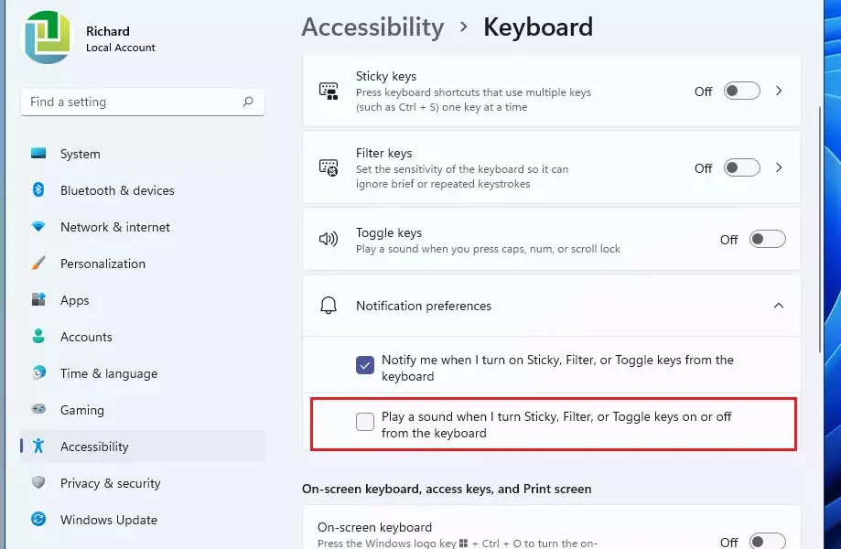
Task: Click the Windows Update icon
Action: click(38, 520)
